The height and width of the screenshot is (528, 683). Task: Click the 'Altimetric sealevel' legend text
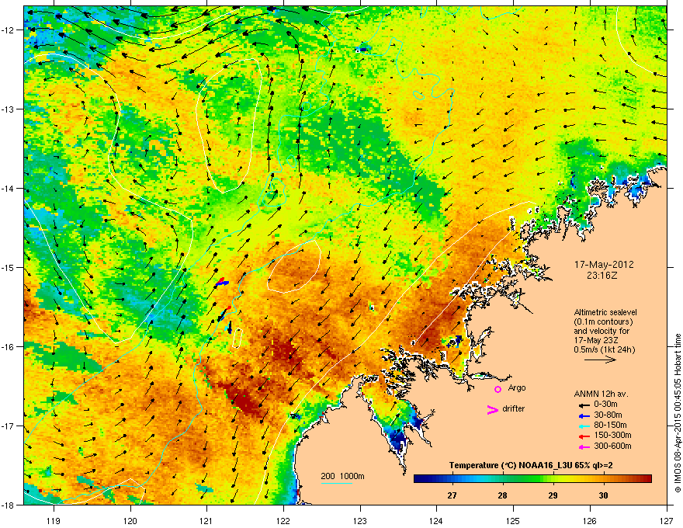coord(605,312)
